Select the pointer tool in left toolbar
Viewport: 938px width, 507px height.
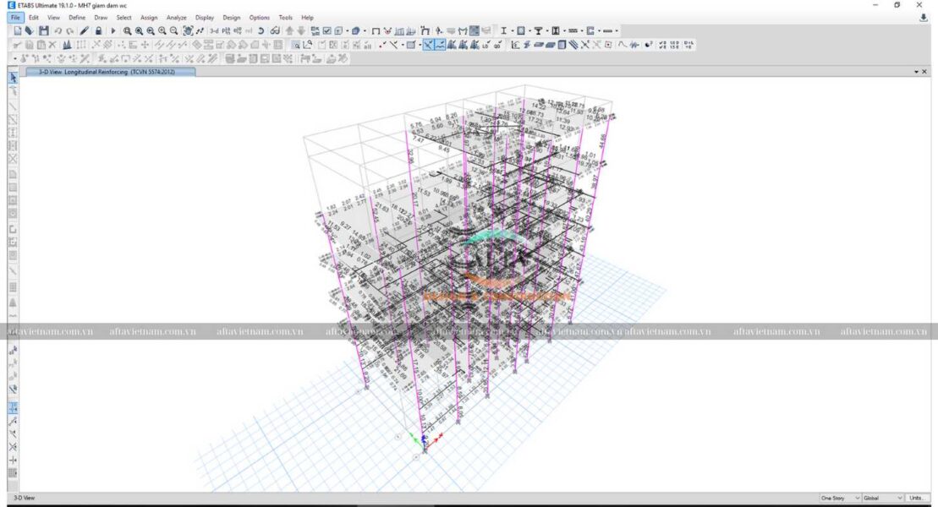click(x=13, y=78)
